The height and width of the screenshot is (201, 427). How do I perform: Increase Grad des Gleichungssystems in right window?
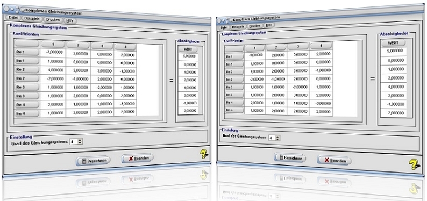point(277,137)
